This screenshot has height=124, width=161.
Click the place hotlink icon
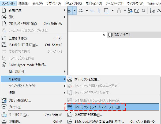[70, 79]
